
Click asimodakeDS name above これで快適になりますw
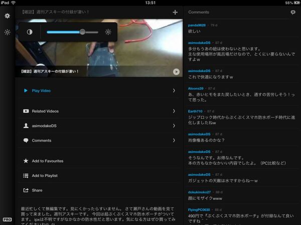click(199, 71)
